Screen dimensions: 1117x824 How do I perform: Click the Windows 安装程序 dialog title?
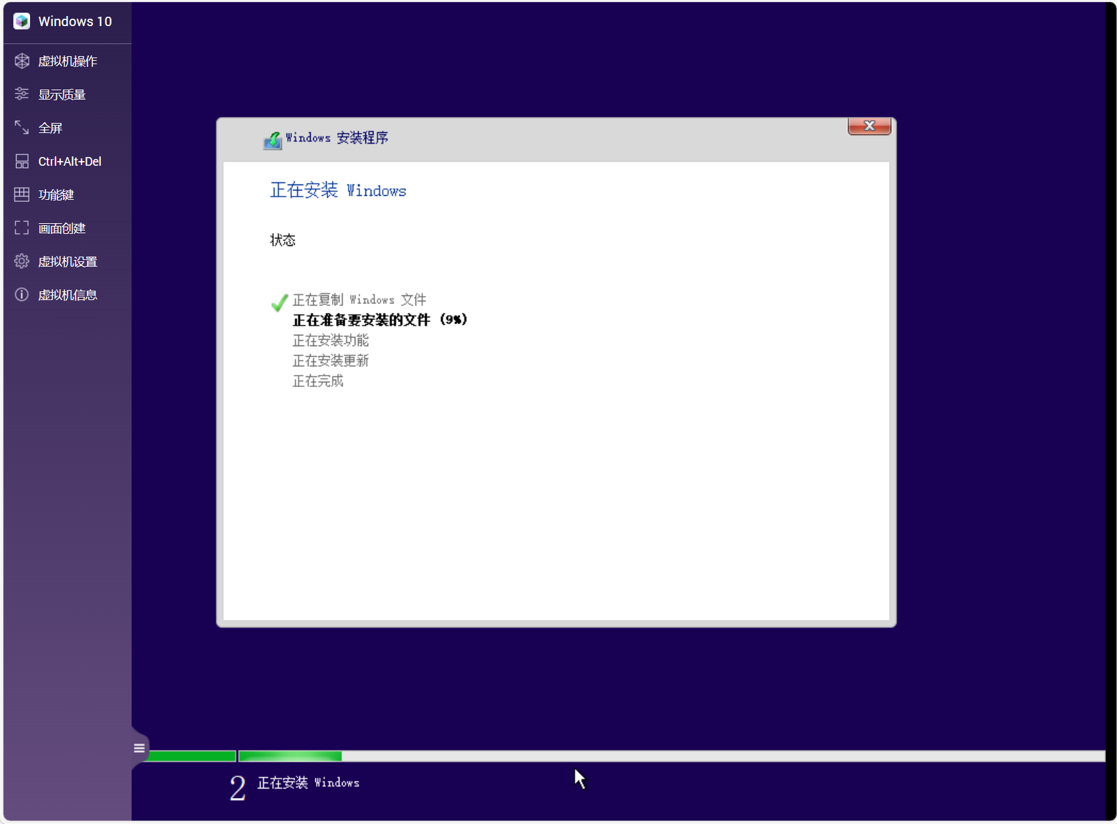coord(337,138)
